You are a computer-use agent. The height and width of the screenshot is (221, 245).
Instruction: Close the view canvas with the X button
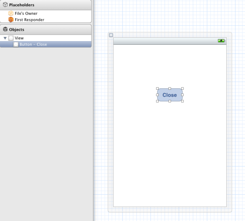tap(111, 35)
